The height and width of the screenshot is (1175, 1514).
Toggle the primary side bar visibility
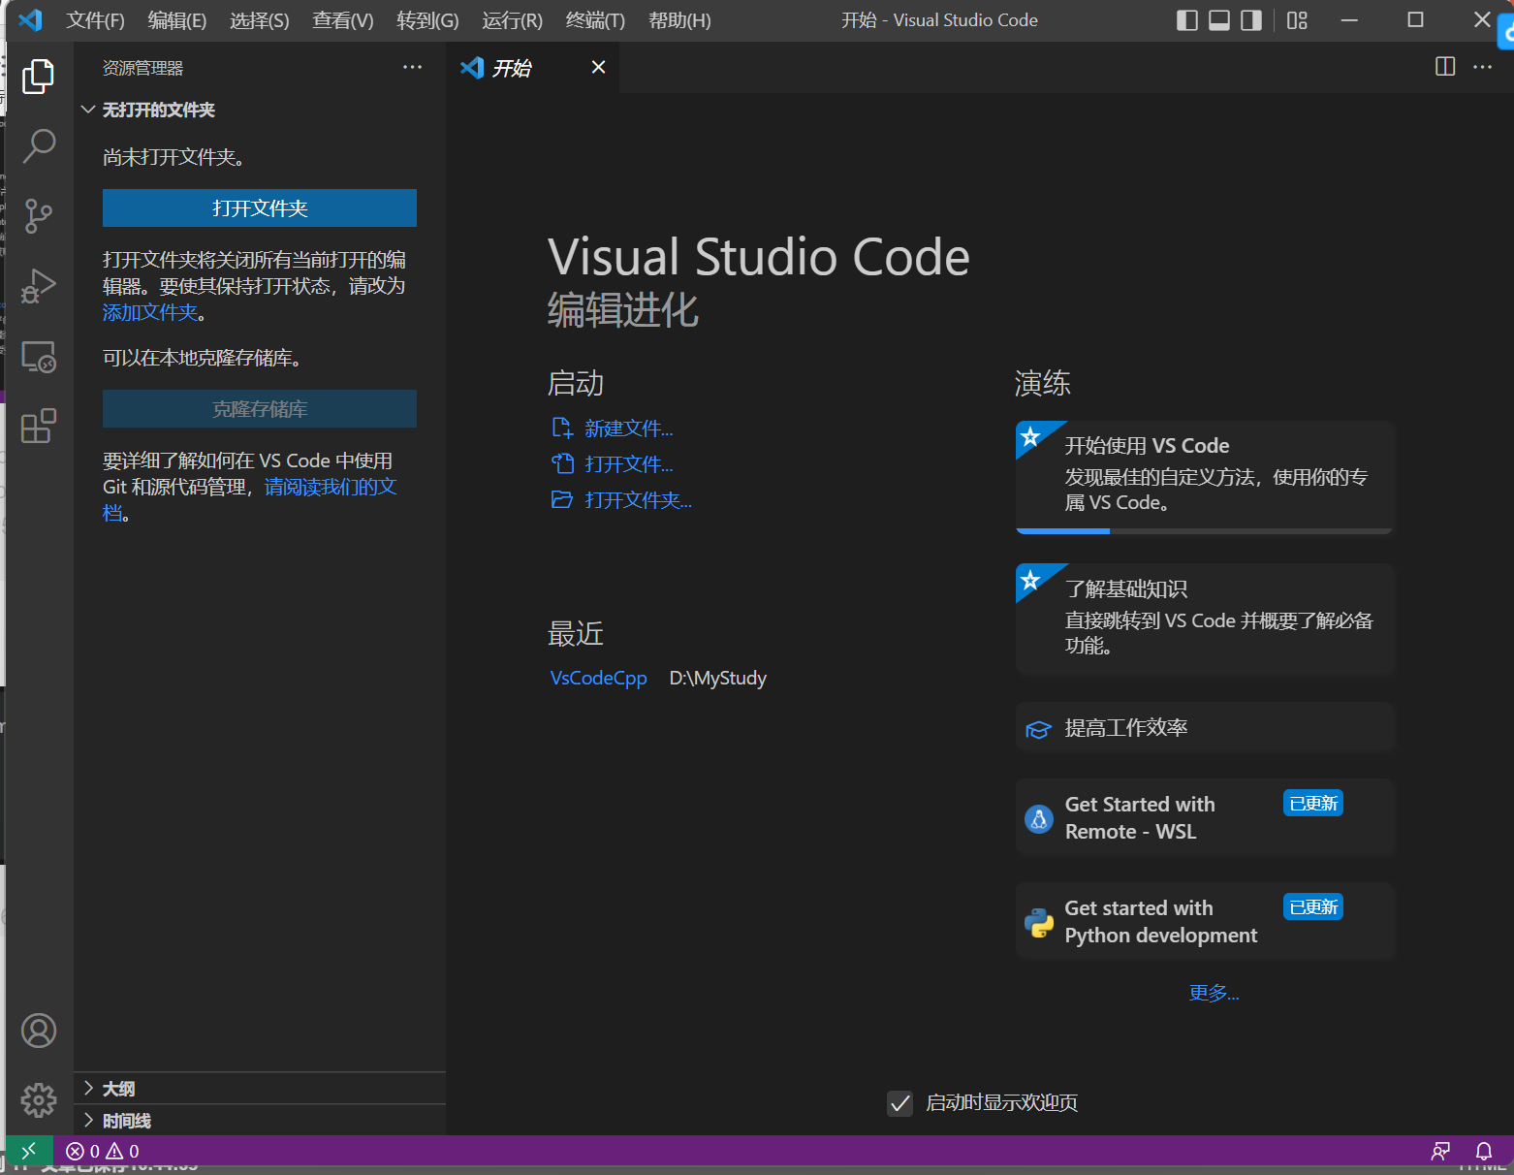tap(1187, 20)
